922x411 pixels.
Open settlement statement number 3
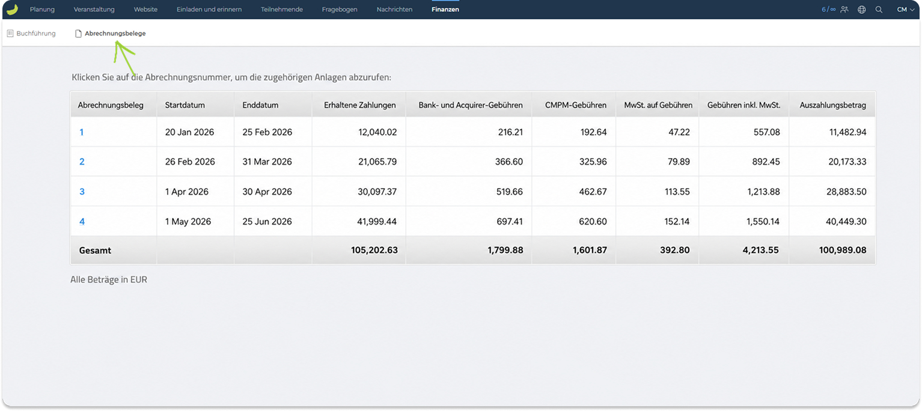click(x=82, y=192)
